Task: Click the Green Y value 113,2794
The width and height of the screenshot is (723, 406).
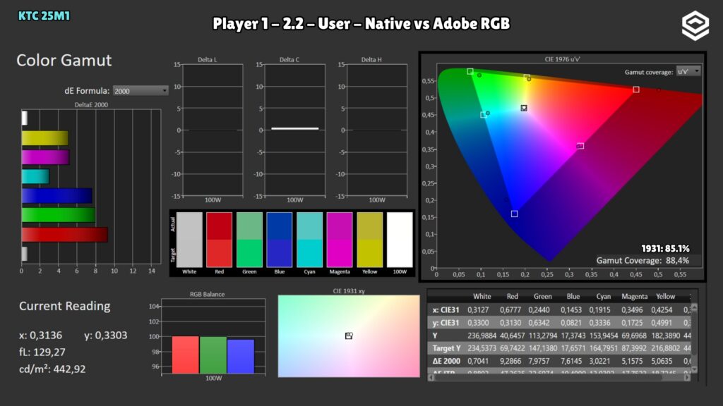Action: (x=543, y=336)
